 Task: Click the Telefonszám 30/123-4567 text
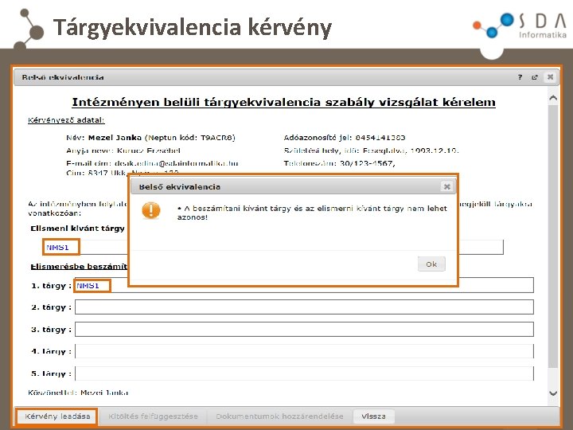(340, 163)
